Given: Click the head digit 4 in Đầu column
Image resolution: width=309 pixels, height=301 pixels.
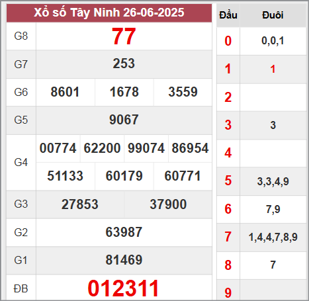Looking at the screenshot, I should click(228, 153).
